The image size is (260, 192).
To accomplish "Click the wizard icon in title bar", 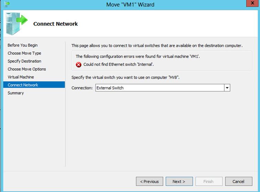I will 7,4.
